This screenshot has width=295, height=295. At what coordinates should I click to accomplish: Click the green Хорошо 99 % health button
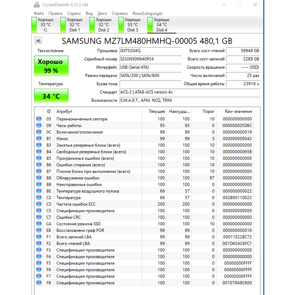(x=51, y=66)
